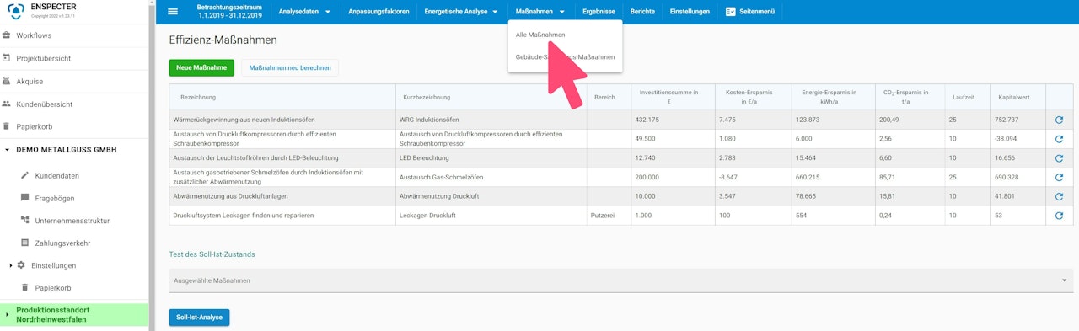Screen dimensions: 1079x331
Task: Expand the Einstellungen tree node arrow
Action: [x=10, y=265]
